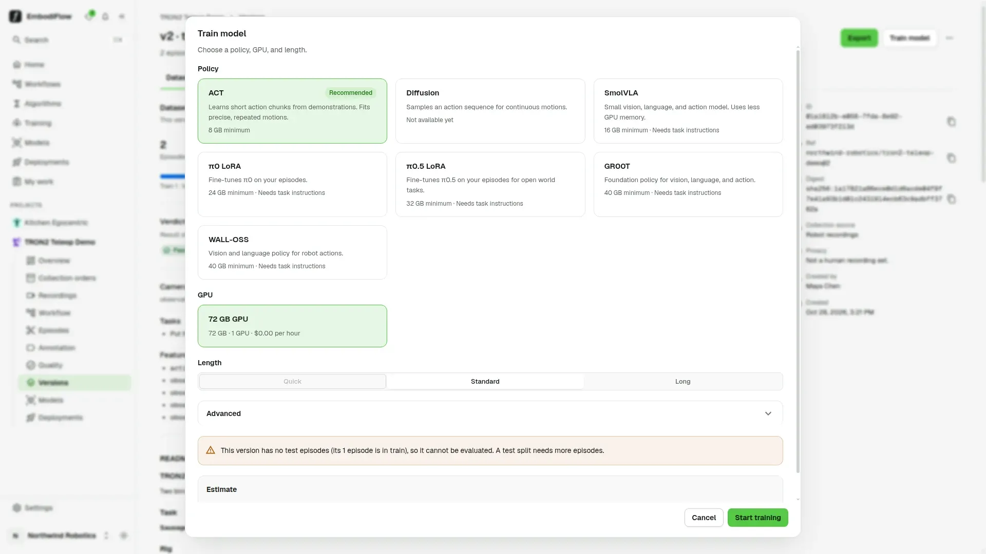Copy the ID using its copy icon
The height and width of the screenshot is (554, 986).
(x=951, y=122)
